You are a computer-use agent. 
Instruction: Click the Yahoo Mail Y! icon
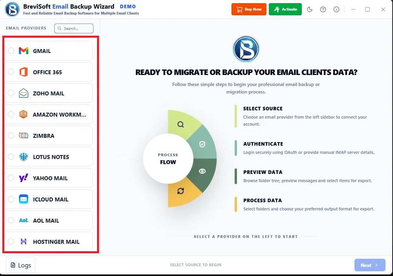(24, 178)
